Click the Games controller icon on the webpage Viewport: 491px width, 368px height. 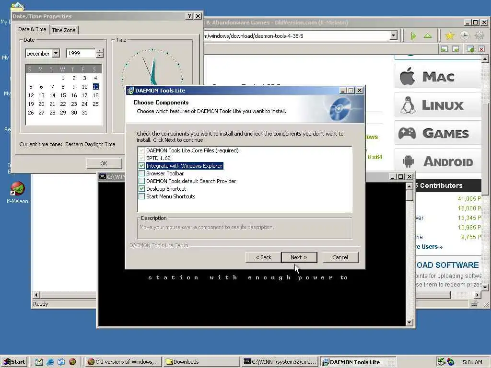[x=407, y=133]
